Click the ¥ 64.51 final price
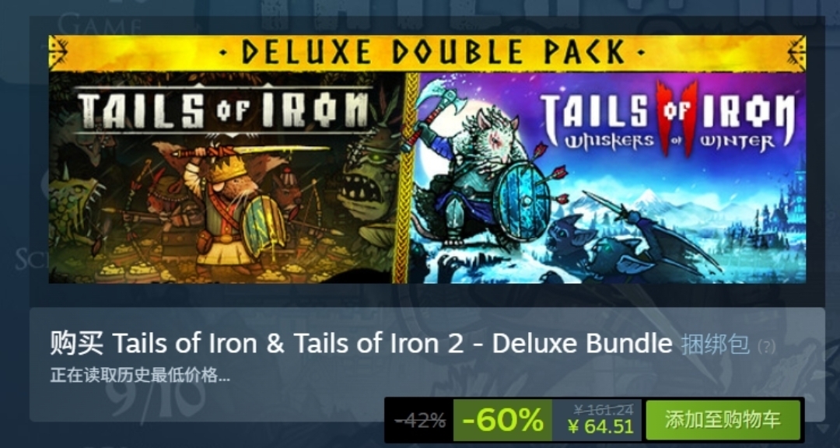Viewport: 840px width, 448px height. (600, 427)
